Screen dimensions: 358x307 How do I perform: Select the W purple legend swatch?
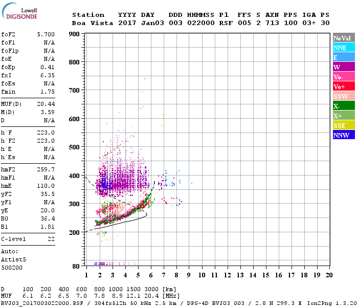(343, 67)
